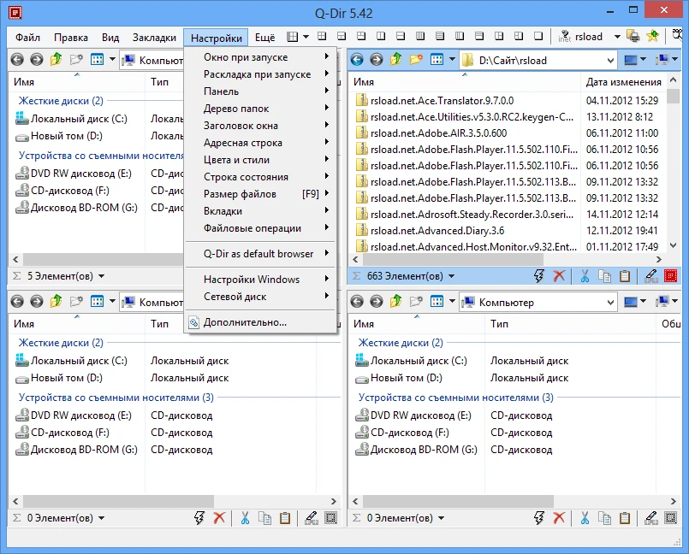Click the Cut scissors icon in top-right pane

[585, 276]
